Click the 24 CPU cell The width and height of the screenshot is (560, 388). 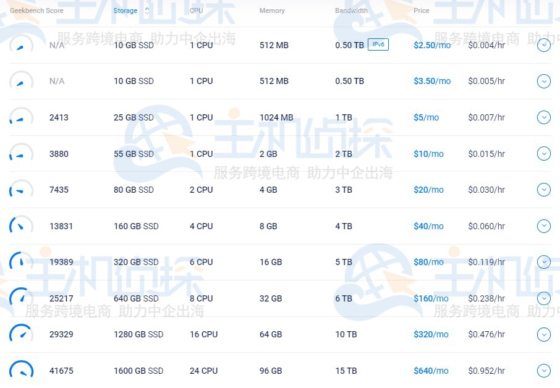click(x=203, y=371)
